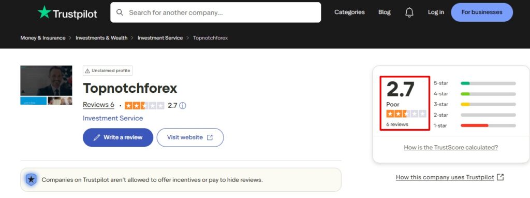The height and width of the screenshot is (198, 530).
Task: Click external icon beside How this company uses Trustpilot
Action: (500, 177)
